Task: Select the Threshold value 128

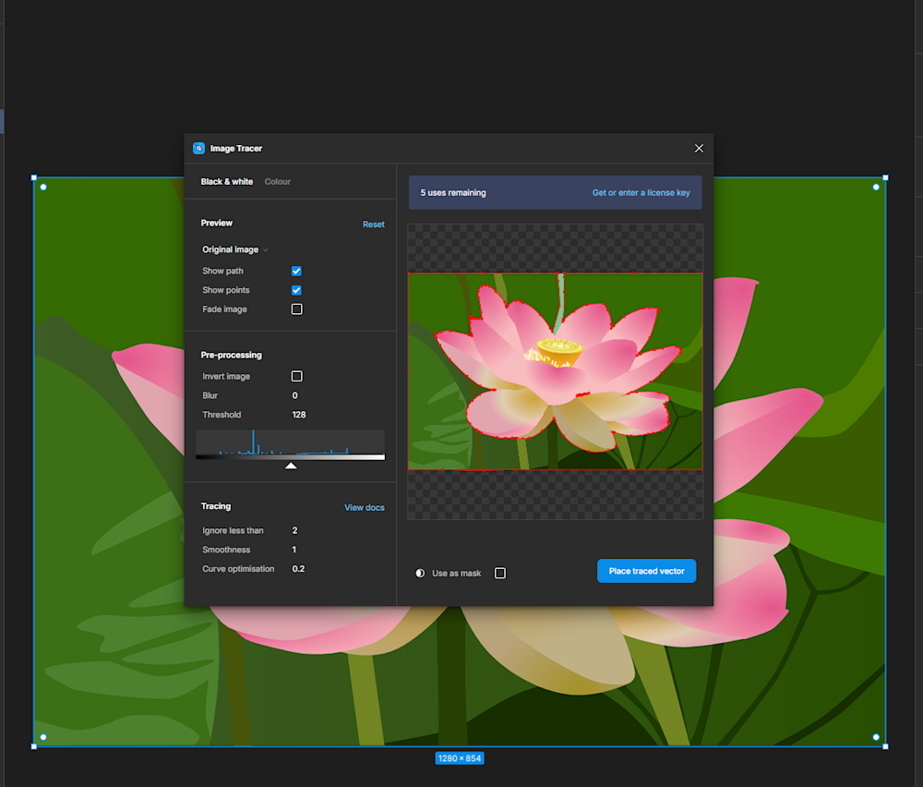Action: 299,415
